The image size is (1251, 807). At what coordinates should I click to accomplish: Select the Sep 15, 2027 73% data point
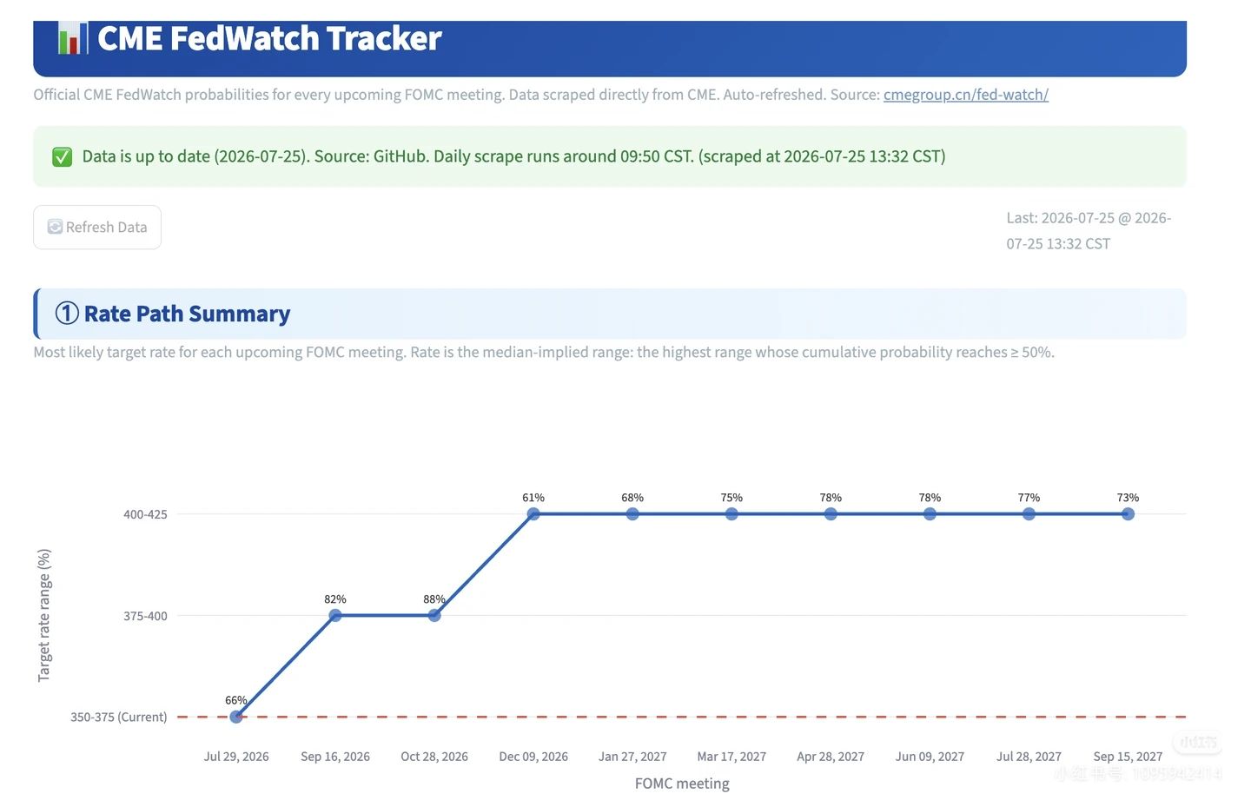[1128, 513]
